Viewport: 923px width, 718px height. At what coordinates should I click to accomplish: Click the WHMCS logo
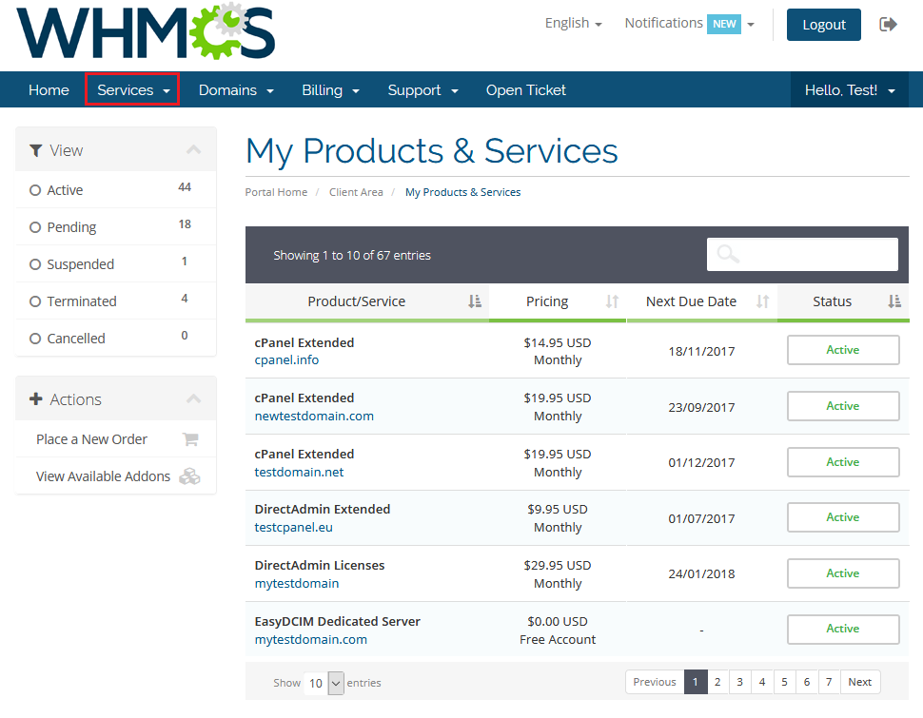click(x=146, y=31)
